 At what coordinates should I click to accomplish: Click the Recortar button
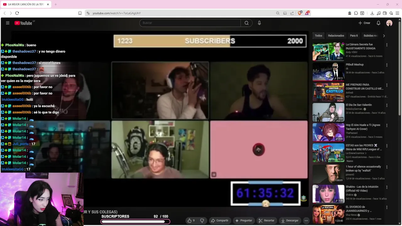click(266, 221)
